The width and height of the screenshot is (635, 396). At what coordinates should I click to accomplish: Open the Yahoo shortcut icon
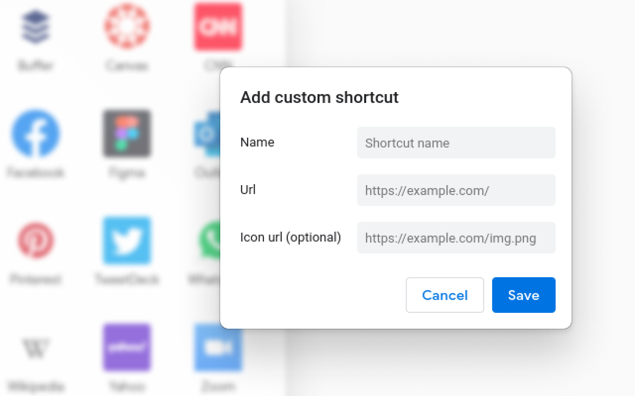point(127,347)
